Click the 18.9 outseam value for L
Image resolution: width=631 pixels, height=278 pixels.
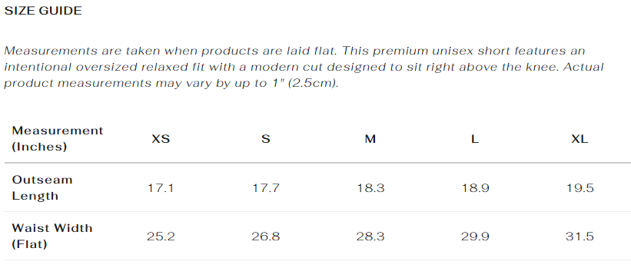[475, 188]
